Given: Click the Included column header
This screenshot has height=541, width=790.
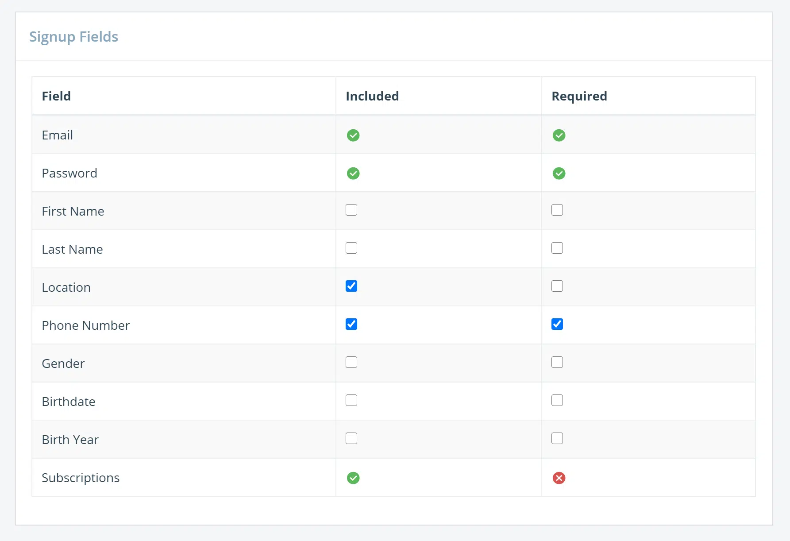Looking at the screenshot, I should (372, 96).
